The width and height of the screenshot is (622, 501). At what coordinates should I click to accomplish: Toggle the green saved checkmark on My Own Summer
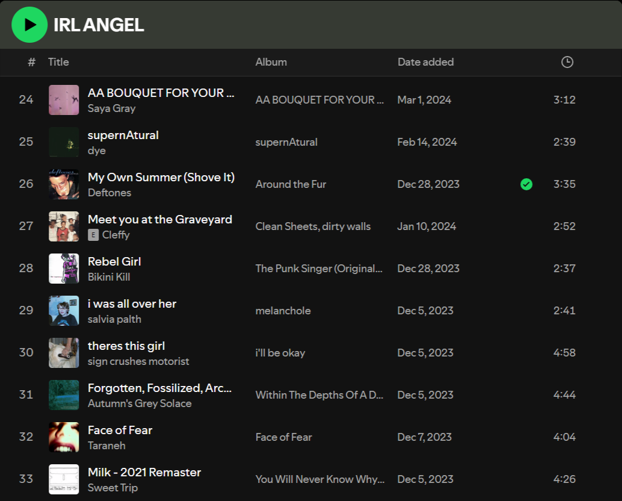click(x=526, y=184)
